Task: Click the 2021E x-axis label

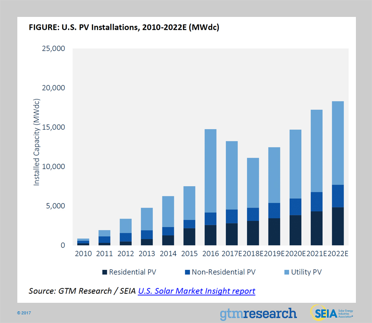Action: pos(317,254)
